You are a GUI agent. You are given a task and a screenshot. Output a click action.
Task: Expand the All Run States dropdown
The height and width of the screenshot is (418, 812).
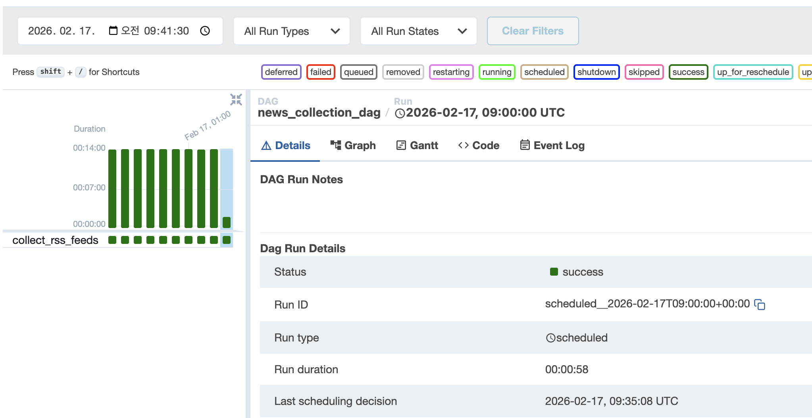click(418, 31)
